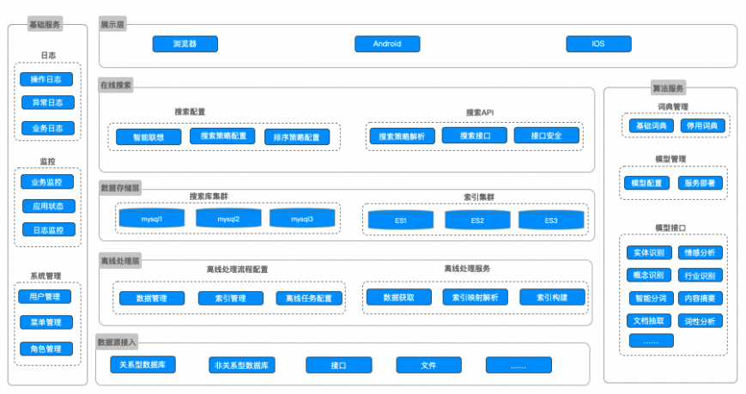
Task: Select the 排序策略配置 box
Action: (x=297, y=137)
